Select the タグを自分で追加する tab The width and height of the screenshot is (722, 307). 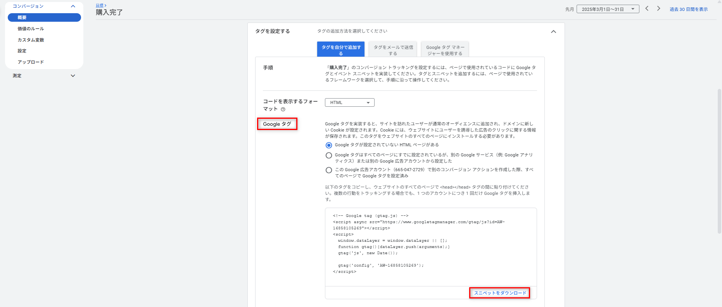(x=341, y=49)
